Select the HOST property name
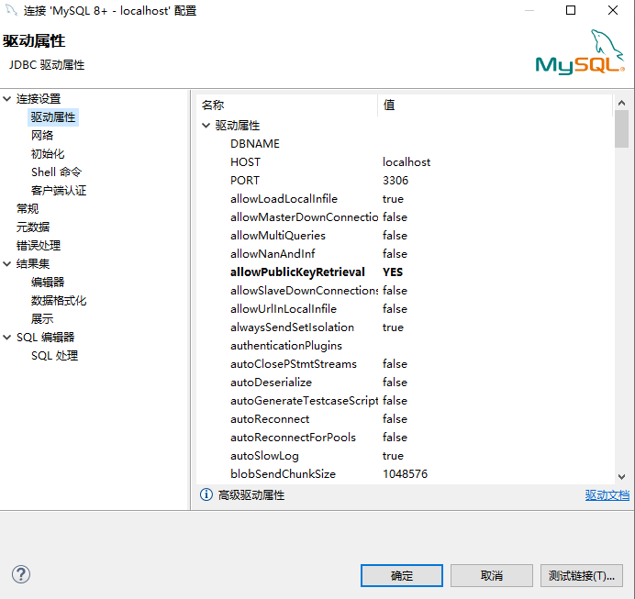The width and height of the screenshot is (635, 599). click(x=245, y=161)
